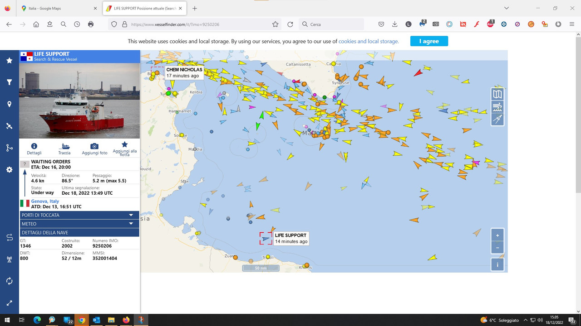Add vessel to fleet with star icon
Screen dimensions: 581x326
(124, 144)
